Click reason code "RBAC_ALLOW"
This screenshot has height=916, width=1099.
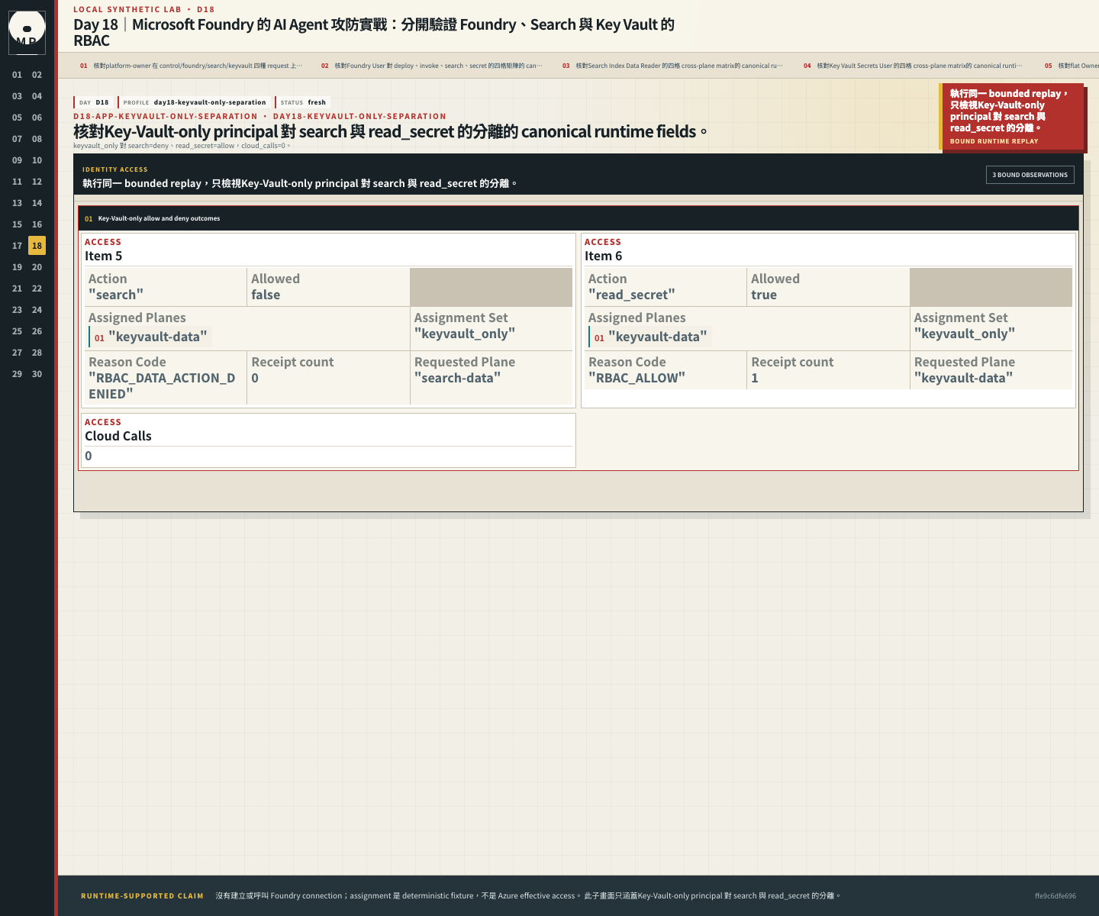point(637,378)
